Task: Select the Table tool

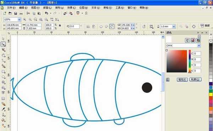Action: coord(3,98)
